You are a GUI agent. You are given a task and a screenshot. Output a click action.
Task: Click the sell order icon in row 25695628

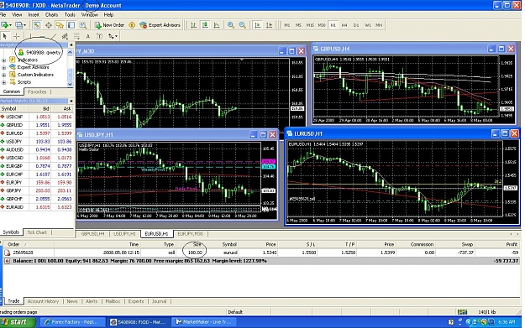pos(7,253)
